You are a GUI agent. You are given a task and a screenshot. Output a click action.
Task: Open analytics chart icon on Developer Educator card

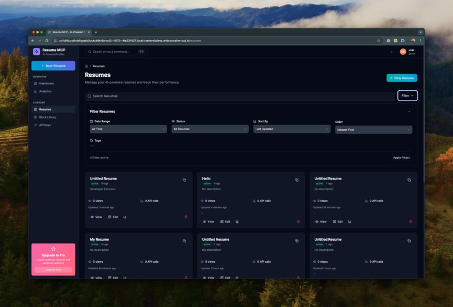coord(125,217)
